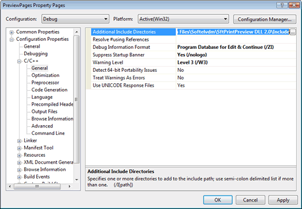The height and width of the screenshot is (209, 302).
Task: Click the tree scroll up arrow
Action: 77,32
